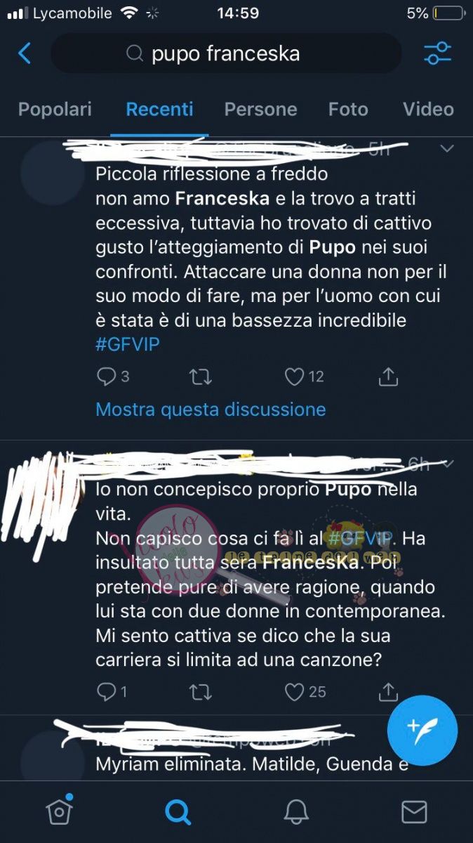Viewport: 473px width, 843px height.
Task: Reply to the first tweet with 3 replies
Action: [x=113, y=377]
